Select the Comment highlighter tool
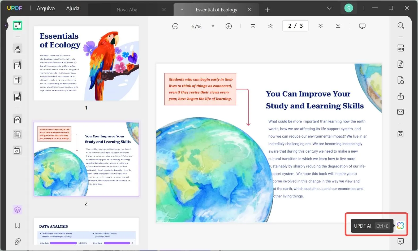 click(18, 49)
